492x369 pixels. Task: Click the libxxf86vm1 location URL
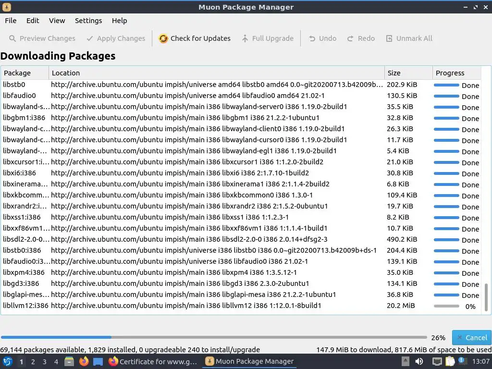[x=189, y=228]
